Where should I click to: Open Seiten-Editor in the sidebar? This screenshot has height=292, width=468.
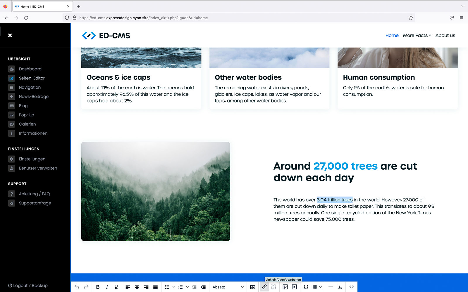click(32, 78)
